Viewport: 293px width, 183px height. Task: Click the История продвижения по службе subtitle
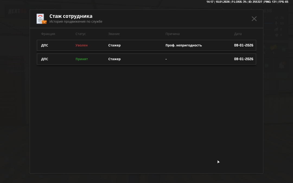pyautogui.click(x=76, y=22)
